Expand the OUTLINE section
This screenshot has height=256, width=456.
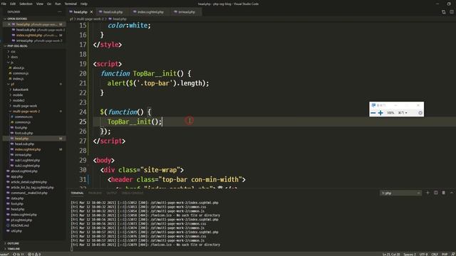pos(13,243)
